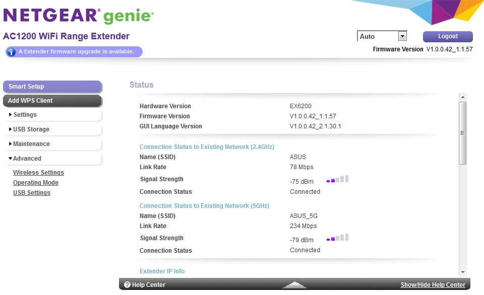Screen dimensions: 484x295
Task: Click the firmware upgrade available notice
Action: point(74,52)
